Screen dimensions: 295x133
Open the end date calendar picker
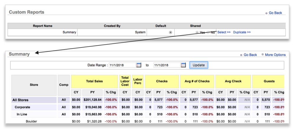183,65
